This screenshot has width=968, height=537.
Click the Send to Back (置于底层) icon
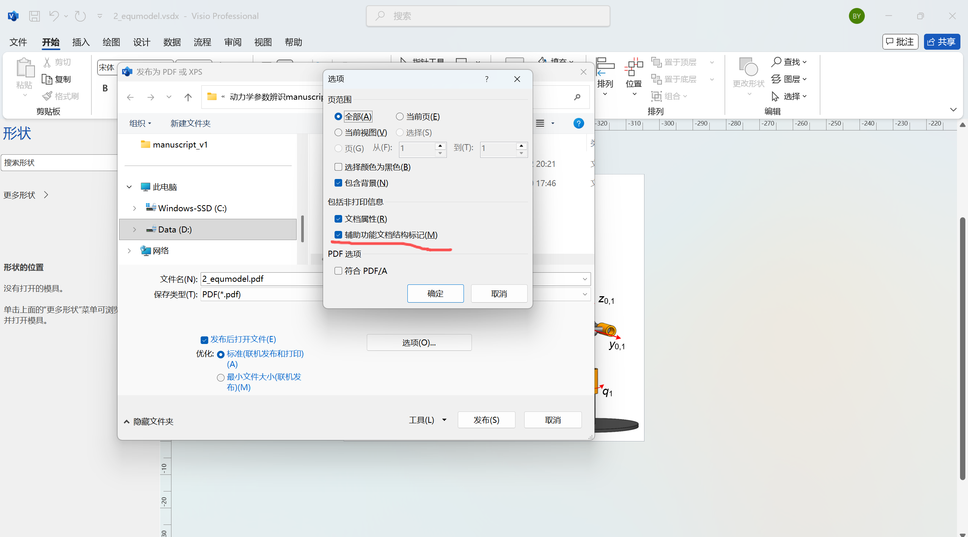[657, 79]
